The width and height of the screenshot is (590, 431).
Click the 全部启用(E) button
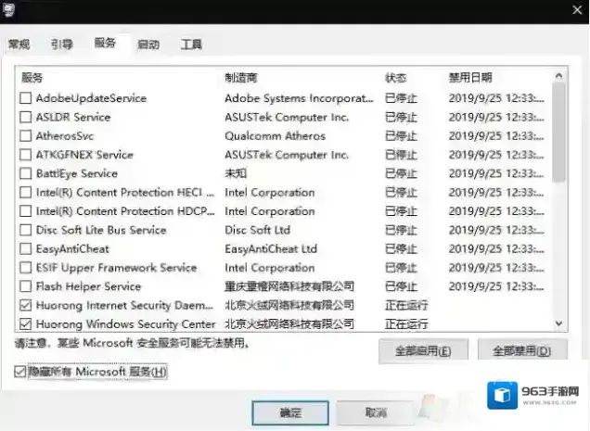click(423, 351)
